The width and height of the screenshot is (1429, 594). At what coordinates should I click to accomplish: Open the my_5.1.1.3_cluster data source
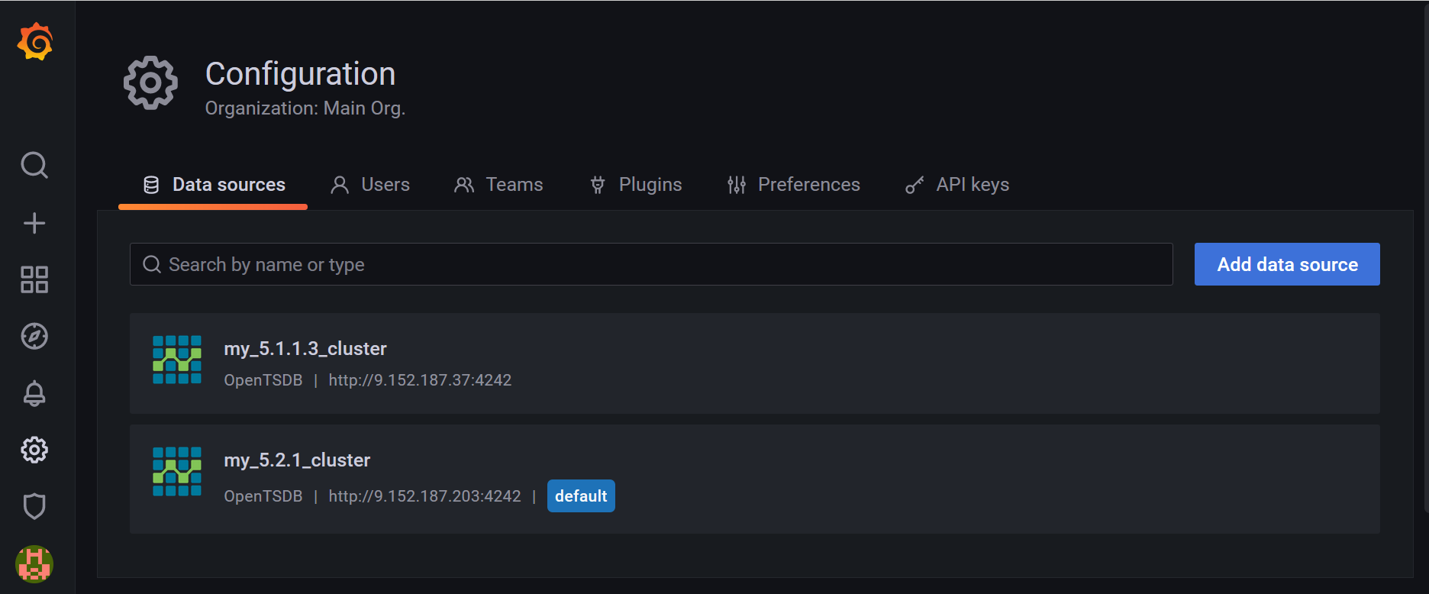click(305, 349)
